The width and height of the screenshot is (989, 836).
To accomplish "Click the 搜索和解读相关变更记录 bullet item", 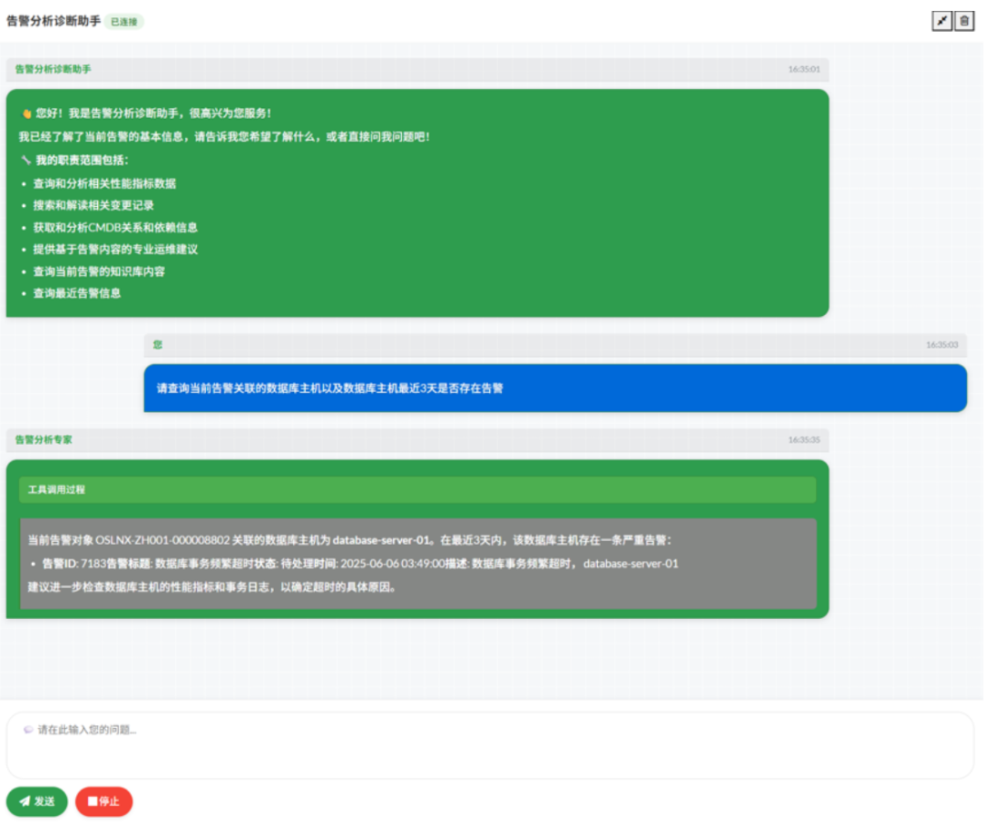I will point(93,206).
